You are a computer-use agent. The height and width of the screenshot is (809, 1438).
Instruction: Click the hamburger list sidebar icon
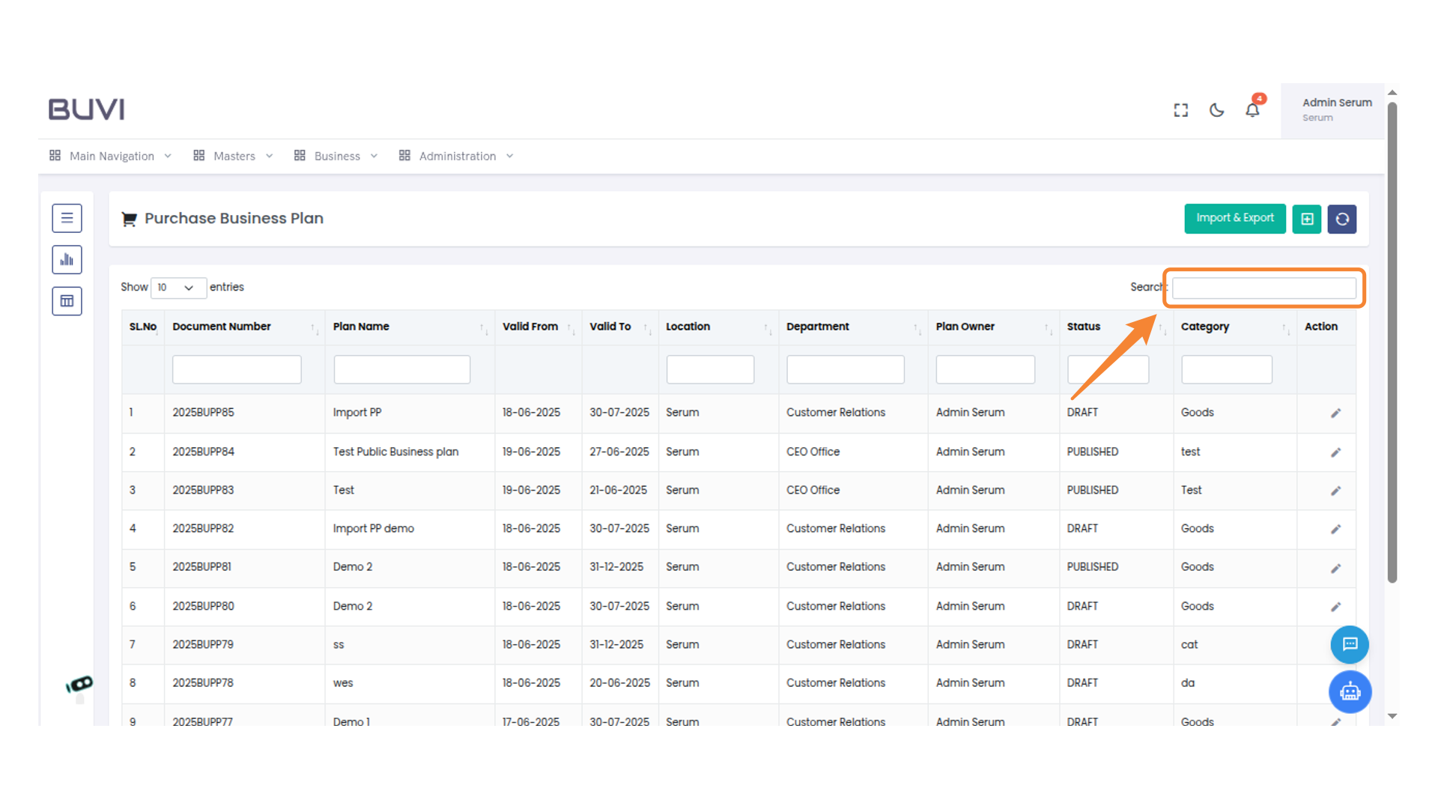67,218
